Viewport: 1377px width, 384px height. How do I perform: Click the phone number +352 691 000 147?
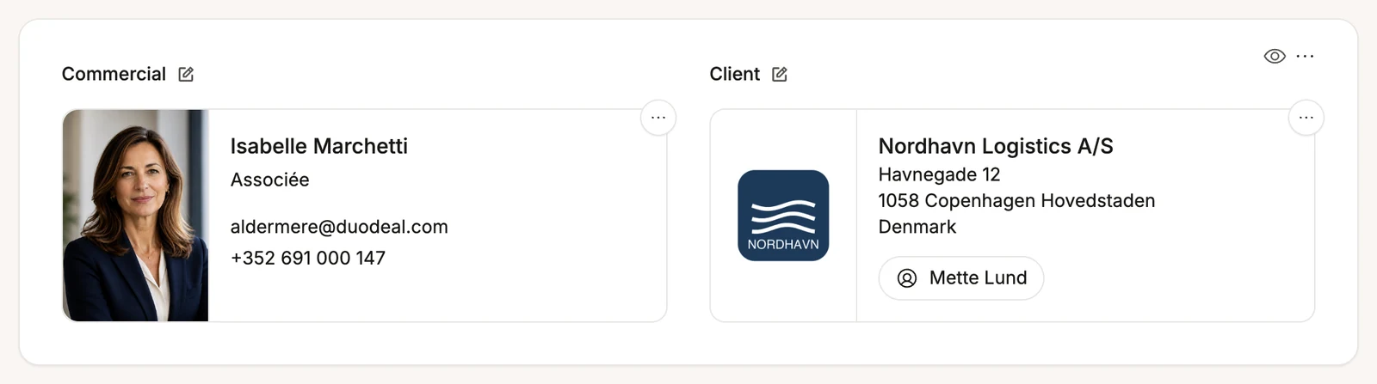[308, 258]
